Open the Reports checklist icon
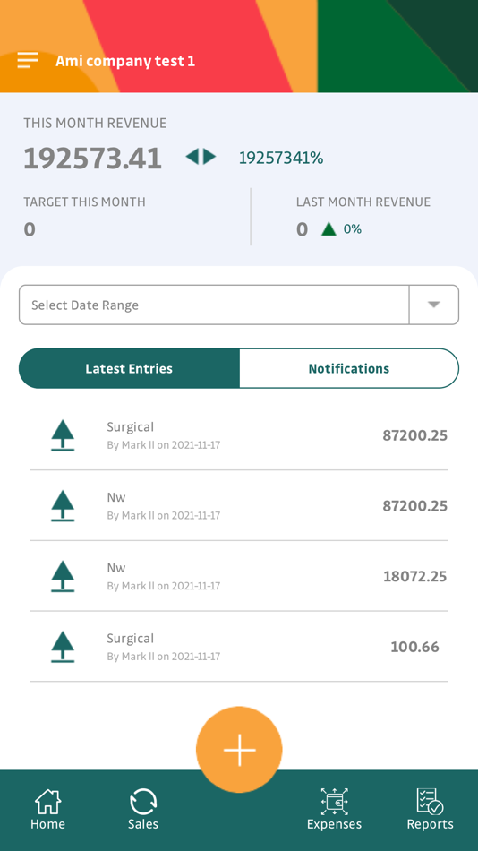Screen dimensions: 478x851 (430, 802)
